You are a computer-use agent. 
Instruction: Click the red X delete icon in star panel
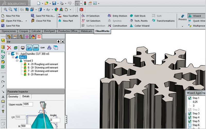click(9, 48)
